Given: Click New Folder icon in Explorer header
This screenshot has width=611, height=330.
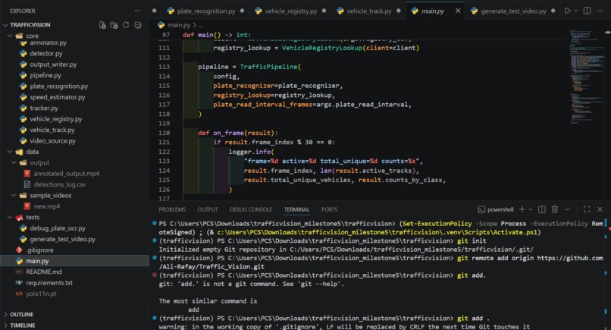Looking at the screenshot, I should point(114,25).
